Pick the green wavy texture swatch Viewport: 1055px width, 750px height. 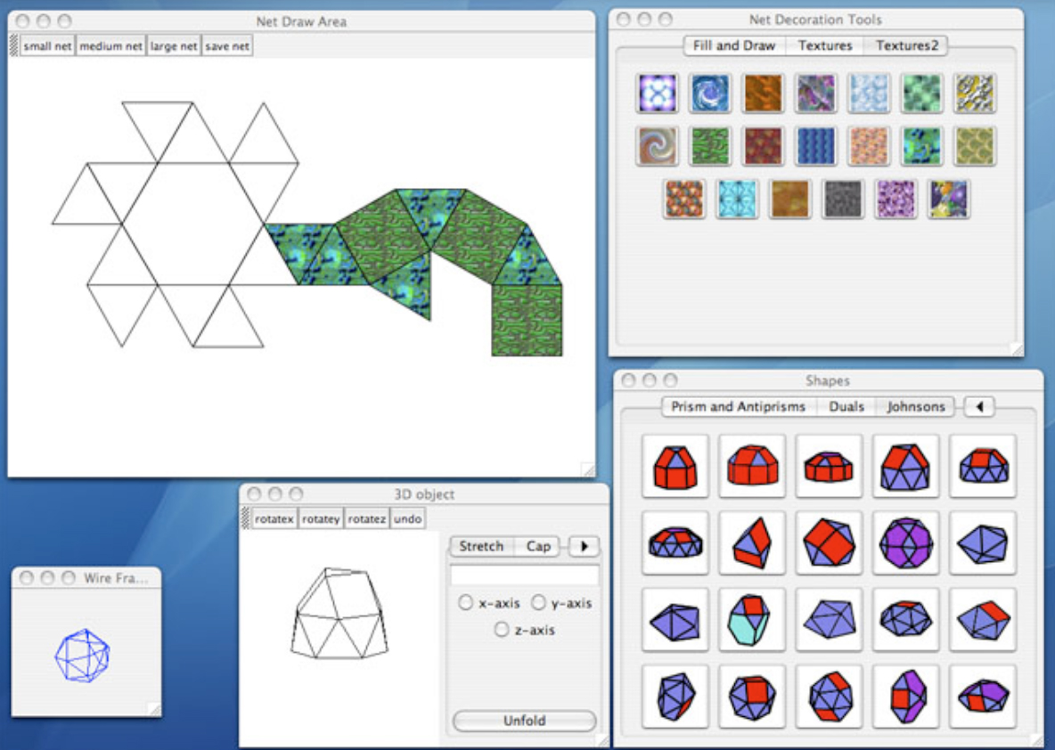[x=710, y=146]
